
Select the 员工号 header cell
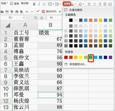[x=25, y=33]
